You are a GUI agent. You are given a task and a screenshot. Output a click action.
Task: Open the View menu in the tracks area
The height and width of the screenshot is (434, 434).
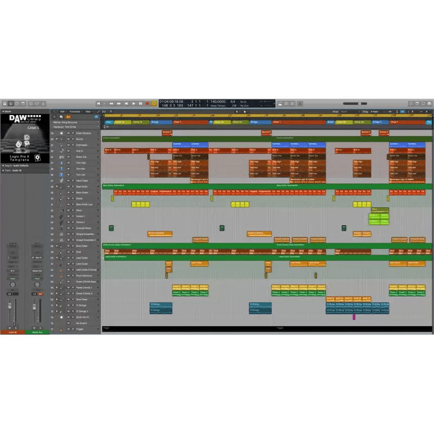coord(88,112)
